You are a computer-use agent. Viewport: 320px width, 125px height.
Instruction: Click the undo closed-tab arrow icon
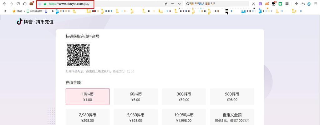(303, 4)
